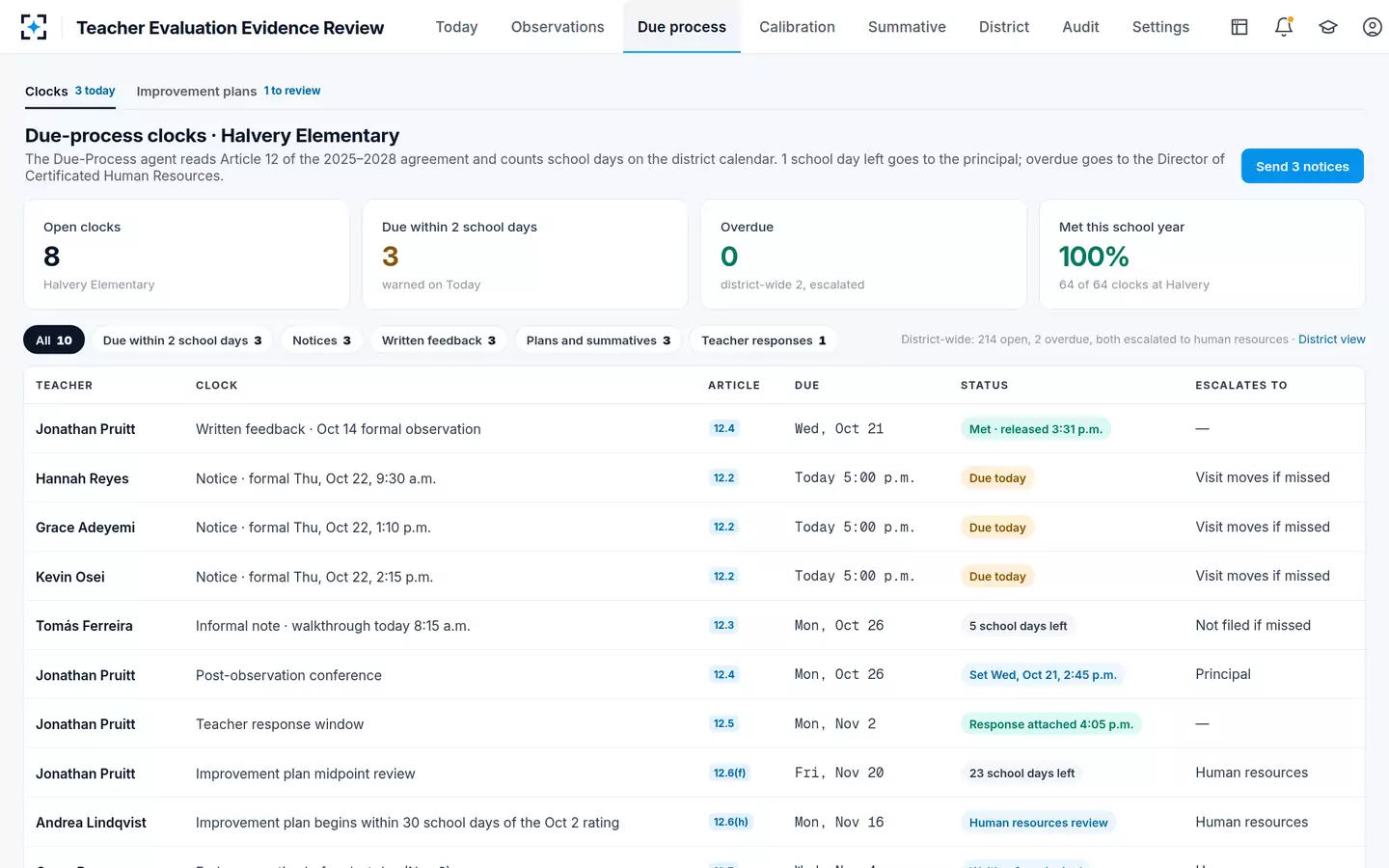The width and height of the screenshot is (1389, 868).
Task: Open the notifications bell
Action: (1284, 27)
